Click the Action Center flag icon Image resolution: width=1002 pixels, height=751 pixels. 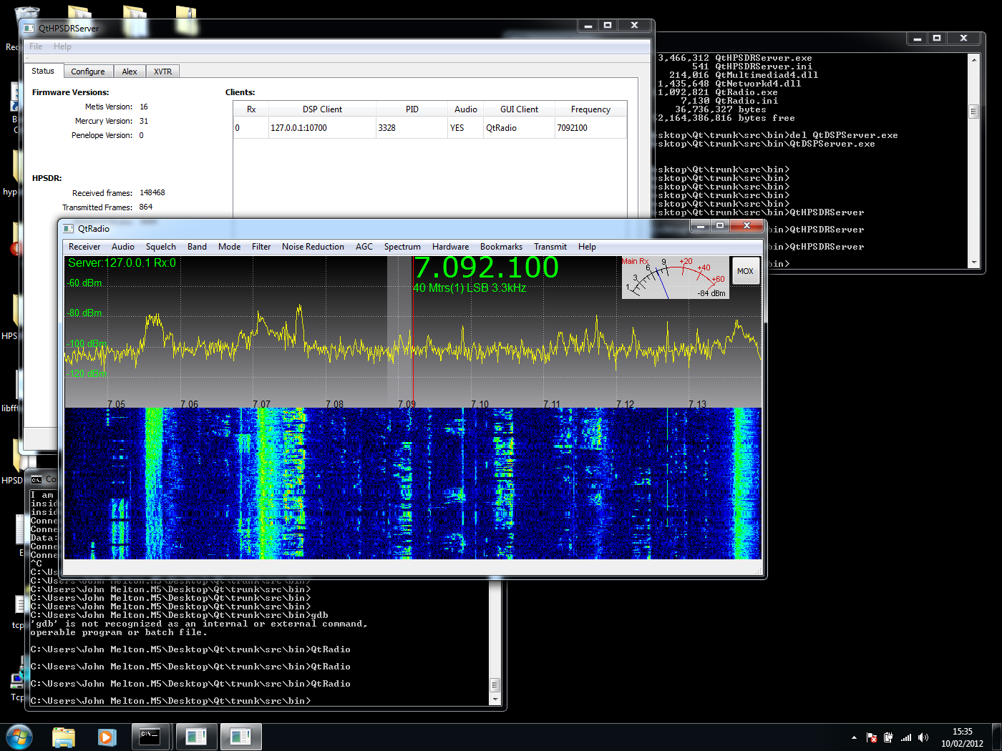coord(872,737)
